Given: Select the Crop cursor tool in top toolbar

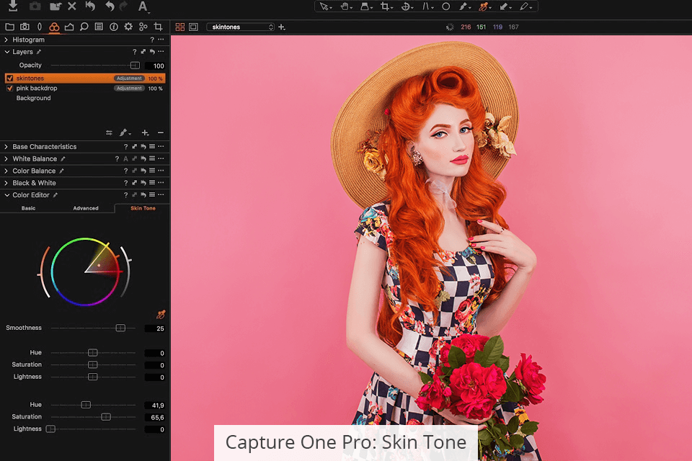Looking at the screenshot, I should (386, 6).
